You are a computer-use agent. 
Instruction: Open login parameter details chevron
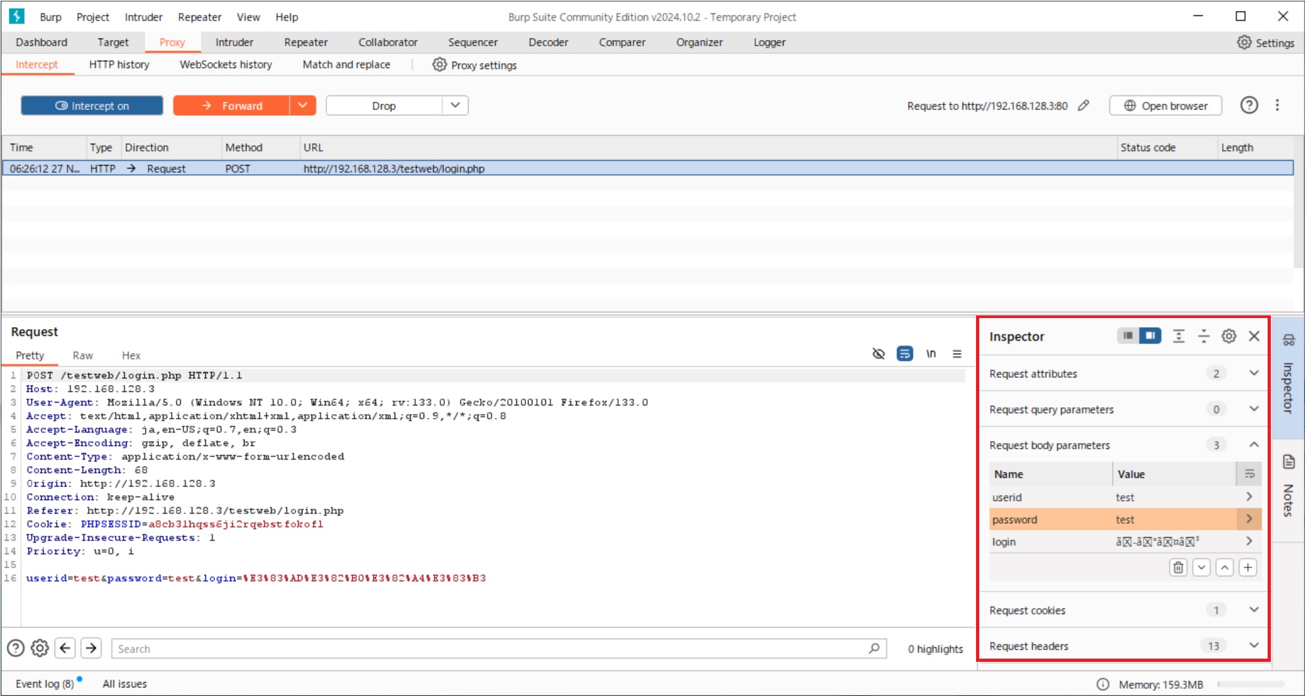pos(1249,541)
